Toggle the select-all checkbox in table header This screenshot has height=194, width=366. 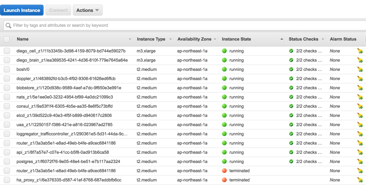click(7, 39)
